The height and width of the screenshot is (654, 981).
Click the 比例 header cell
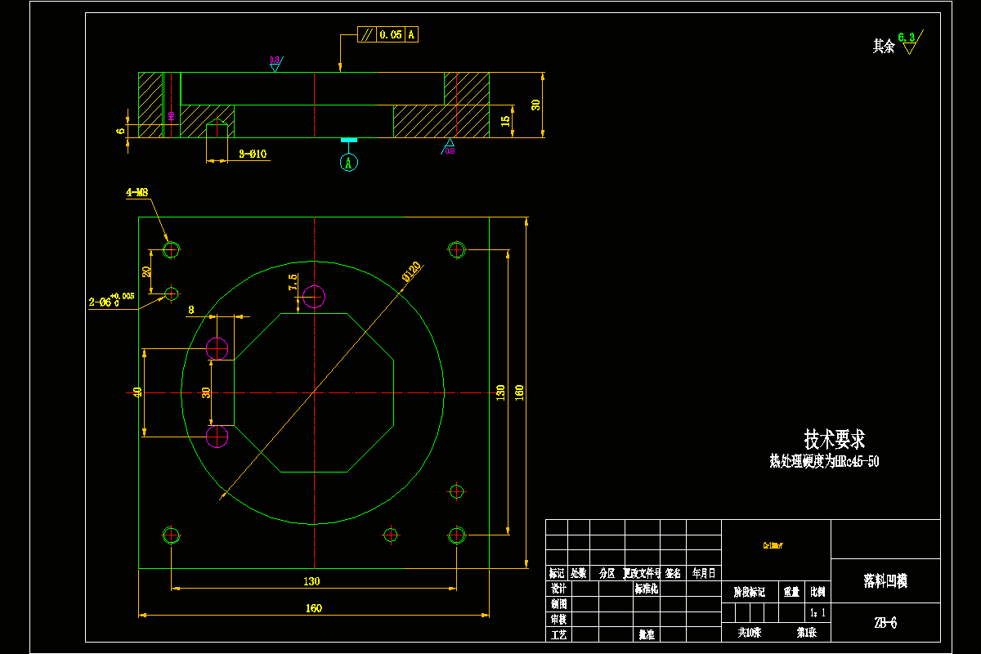coord(817,591)
